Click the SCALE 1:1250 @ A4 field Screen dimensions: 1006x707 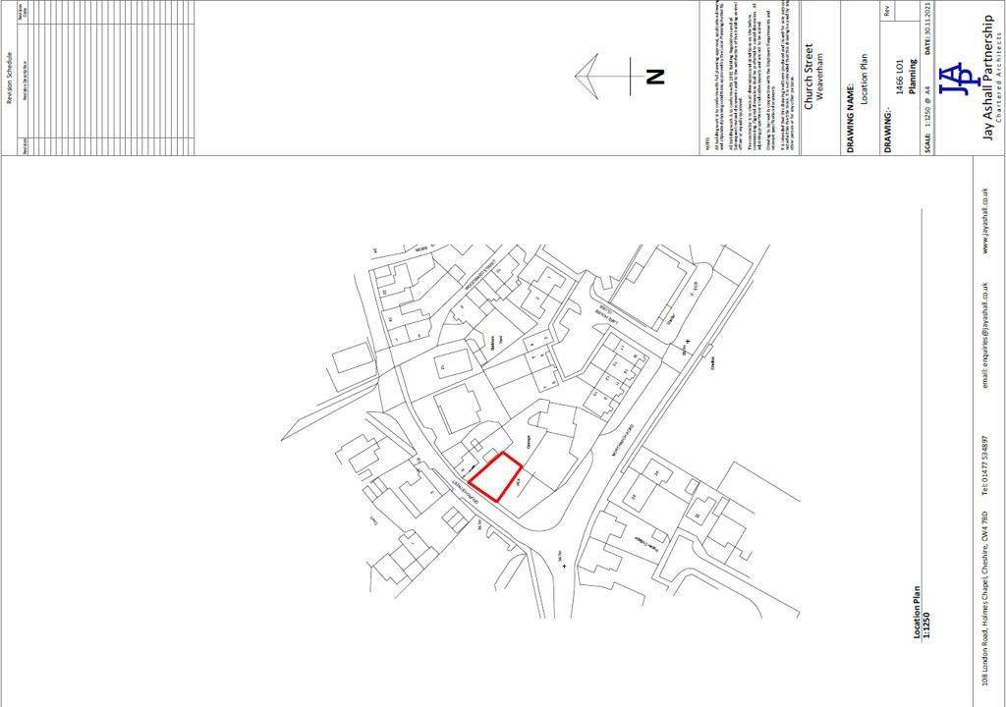(928, 118)
